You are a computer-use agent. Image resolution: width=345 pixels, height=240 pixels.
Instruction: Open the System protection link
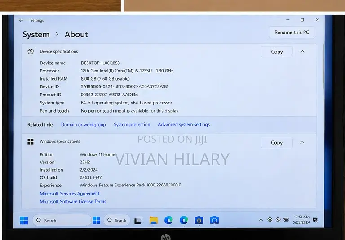point(132,125)
